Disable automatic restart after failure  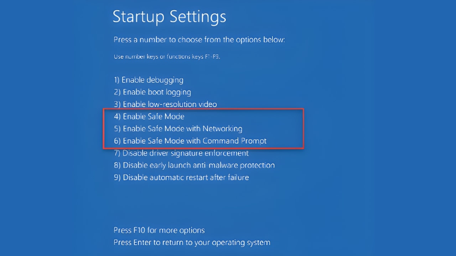pyautogui.click(x=181, y=177)
